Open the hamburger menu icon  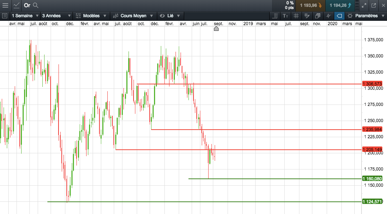5,5
